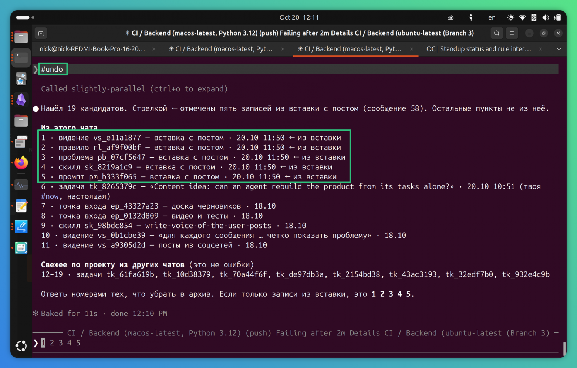Screen dimensions: 577x368
Task: Open the clock 'Oct 20 12:11' calendar
Action: click(299, 17)
